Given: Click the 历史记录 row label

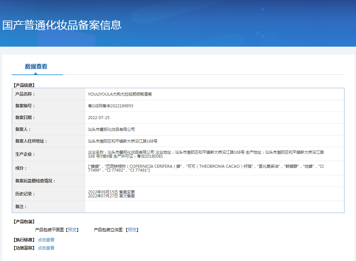Looking at the screenshot, I should coord(25,194).
